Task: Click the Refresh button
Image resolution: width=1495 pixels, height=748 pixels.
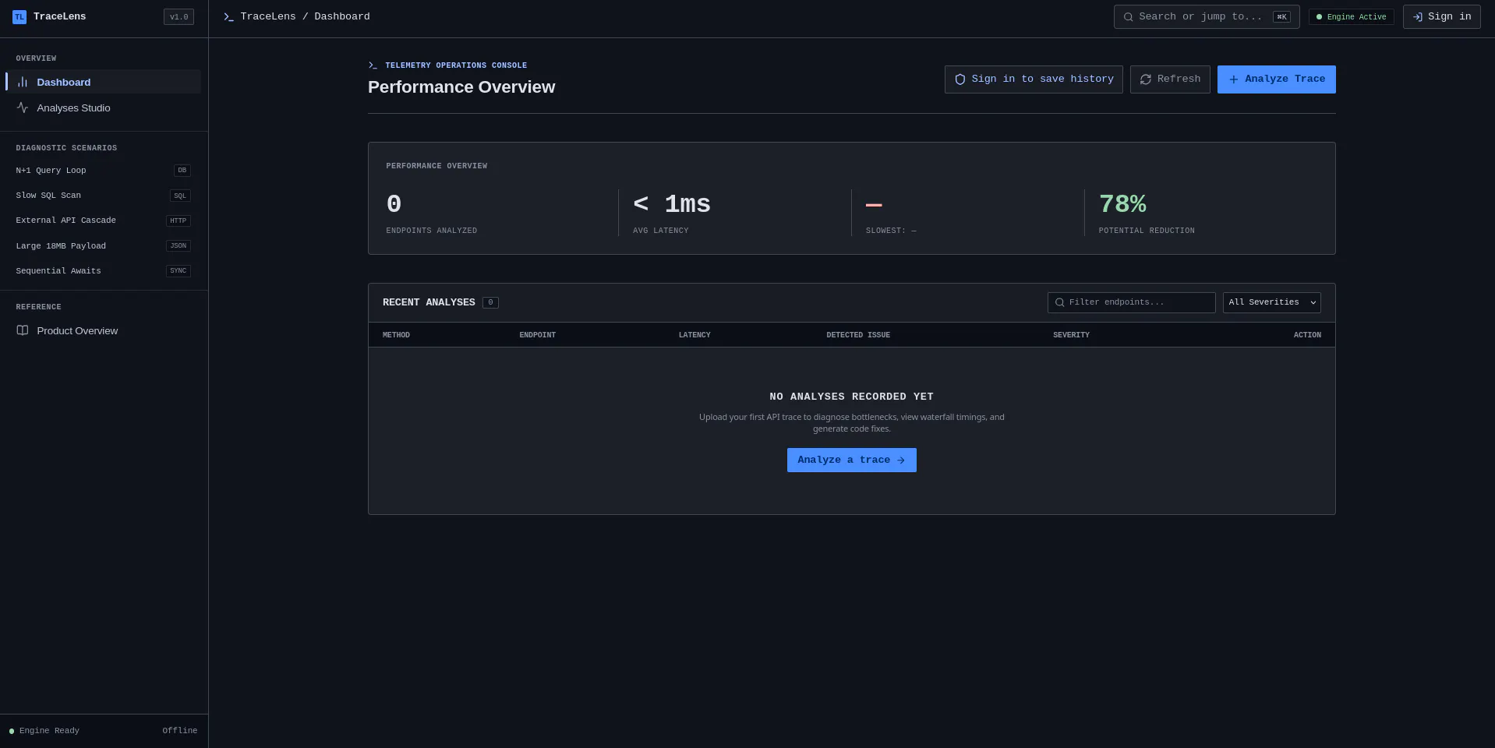Action: (x=1170, y=79)
